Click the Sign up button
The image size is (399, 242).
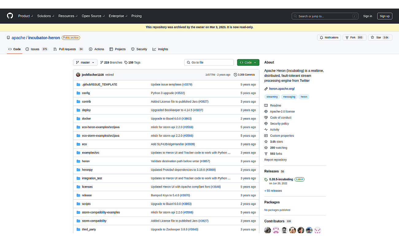pos(385,16)
